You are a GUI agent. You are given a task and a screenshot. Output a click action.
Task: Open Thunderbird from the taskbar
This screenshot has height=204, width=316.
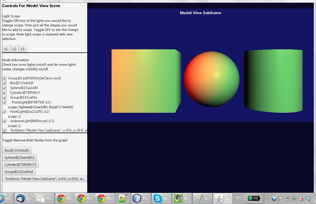[24, 198]
